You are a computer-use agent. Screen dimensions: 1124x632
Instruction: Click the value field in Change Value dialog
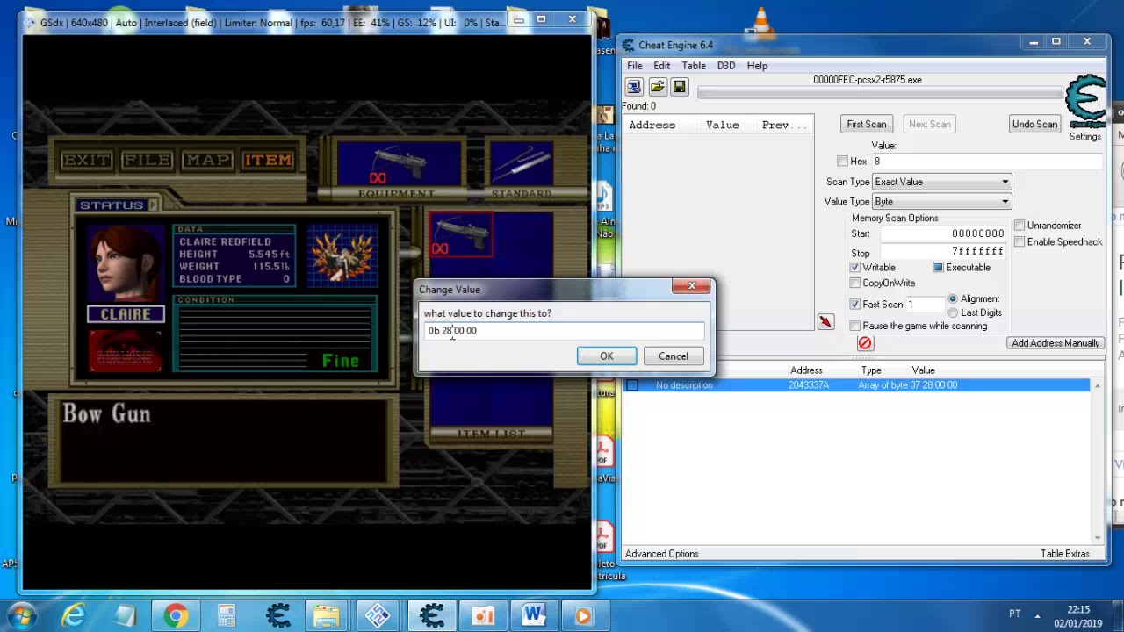coord(564,331)
